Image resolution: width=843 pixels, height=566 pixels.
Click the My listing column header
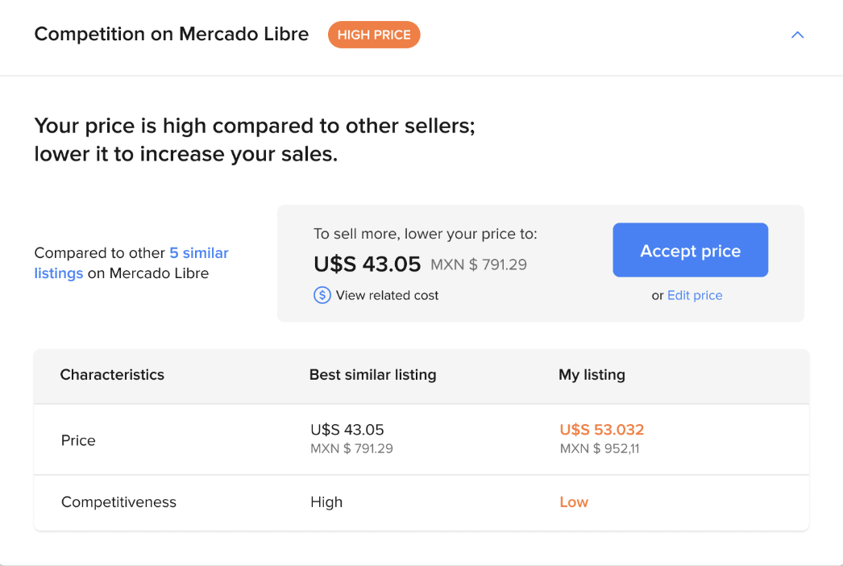point(592,374)
